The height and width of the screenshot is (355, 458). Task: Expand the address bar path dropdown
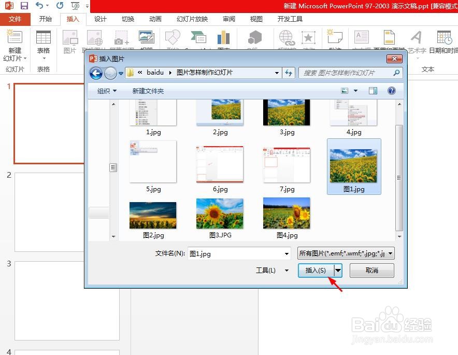[277, 73]
